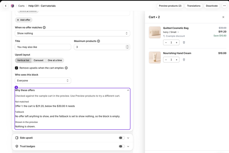Open Translations
This screenshot has height=153, width=229.
pyautogui.click(x=194, y=6)
